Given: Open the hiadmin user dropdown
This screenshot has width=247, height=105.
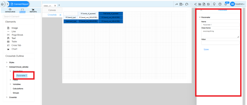Looking at the screenshot, I should (x=240, y=4).
